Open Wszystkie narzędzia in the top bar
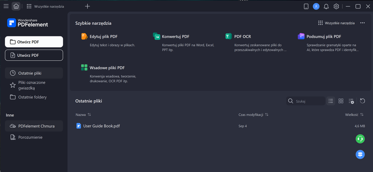 point(45,6)
